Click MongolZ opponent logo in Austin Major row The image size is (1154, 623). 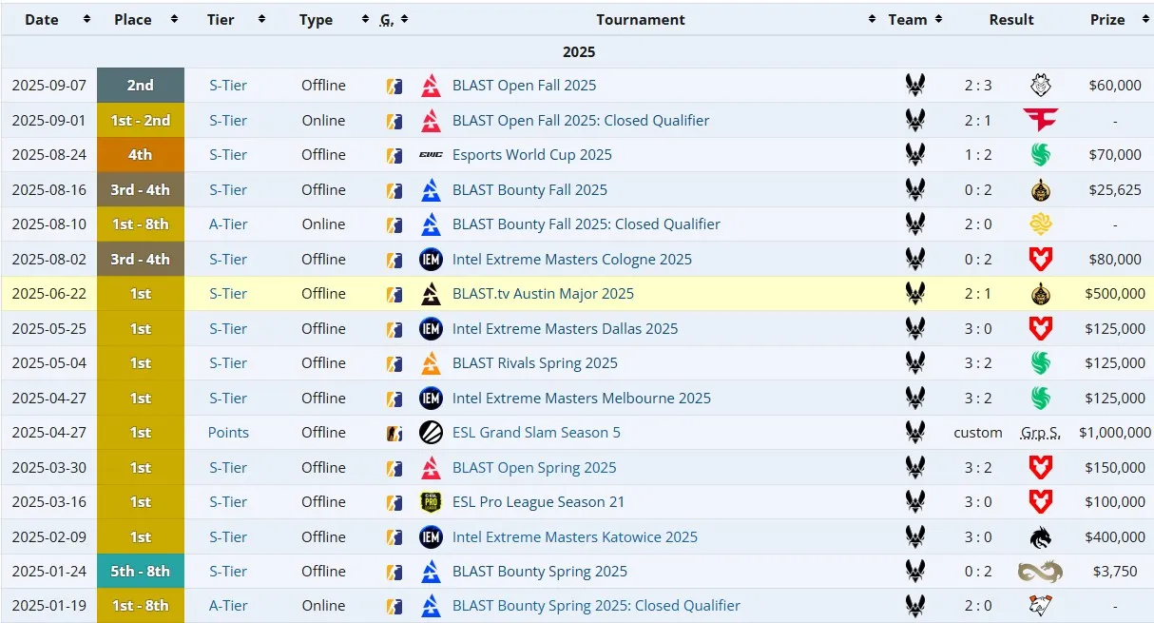pyautogui.click(x=1041, y=294)
